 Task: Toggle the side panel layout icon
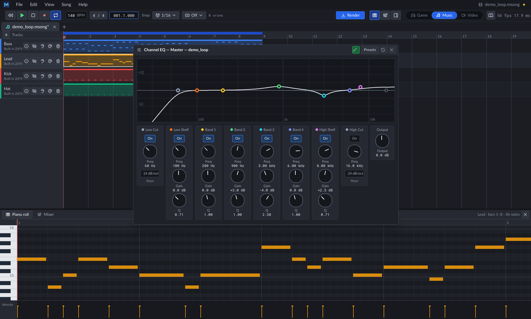coord(396,15)
